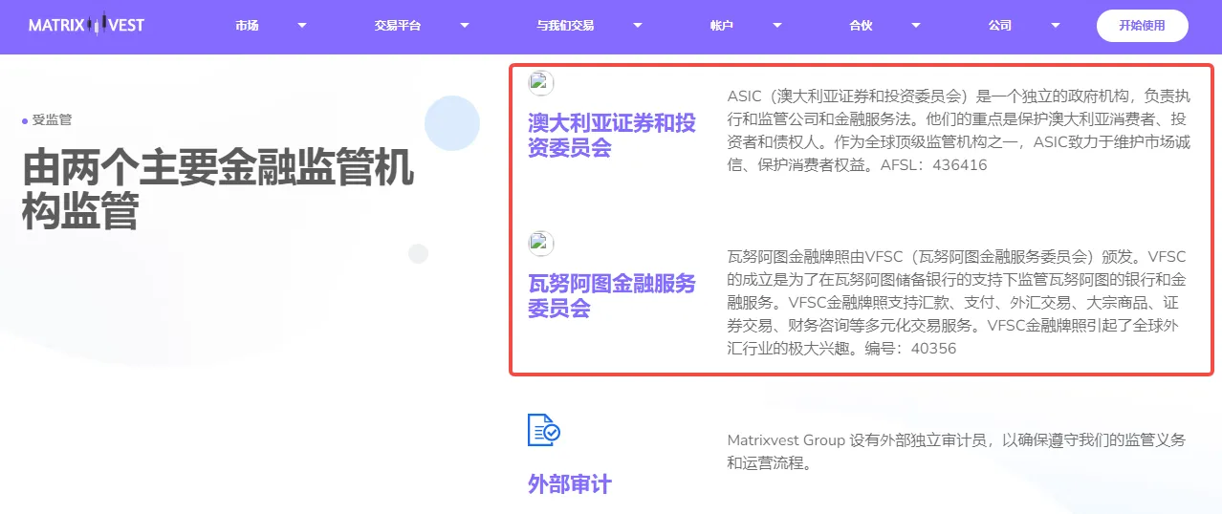Screen dimensions: 1222x514
Task: Click the VFSC description paragraph with 编号 40356
Action: tap(956, 303)
